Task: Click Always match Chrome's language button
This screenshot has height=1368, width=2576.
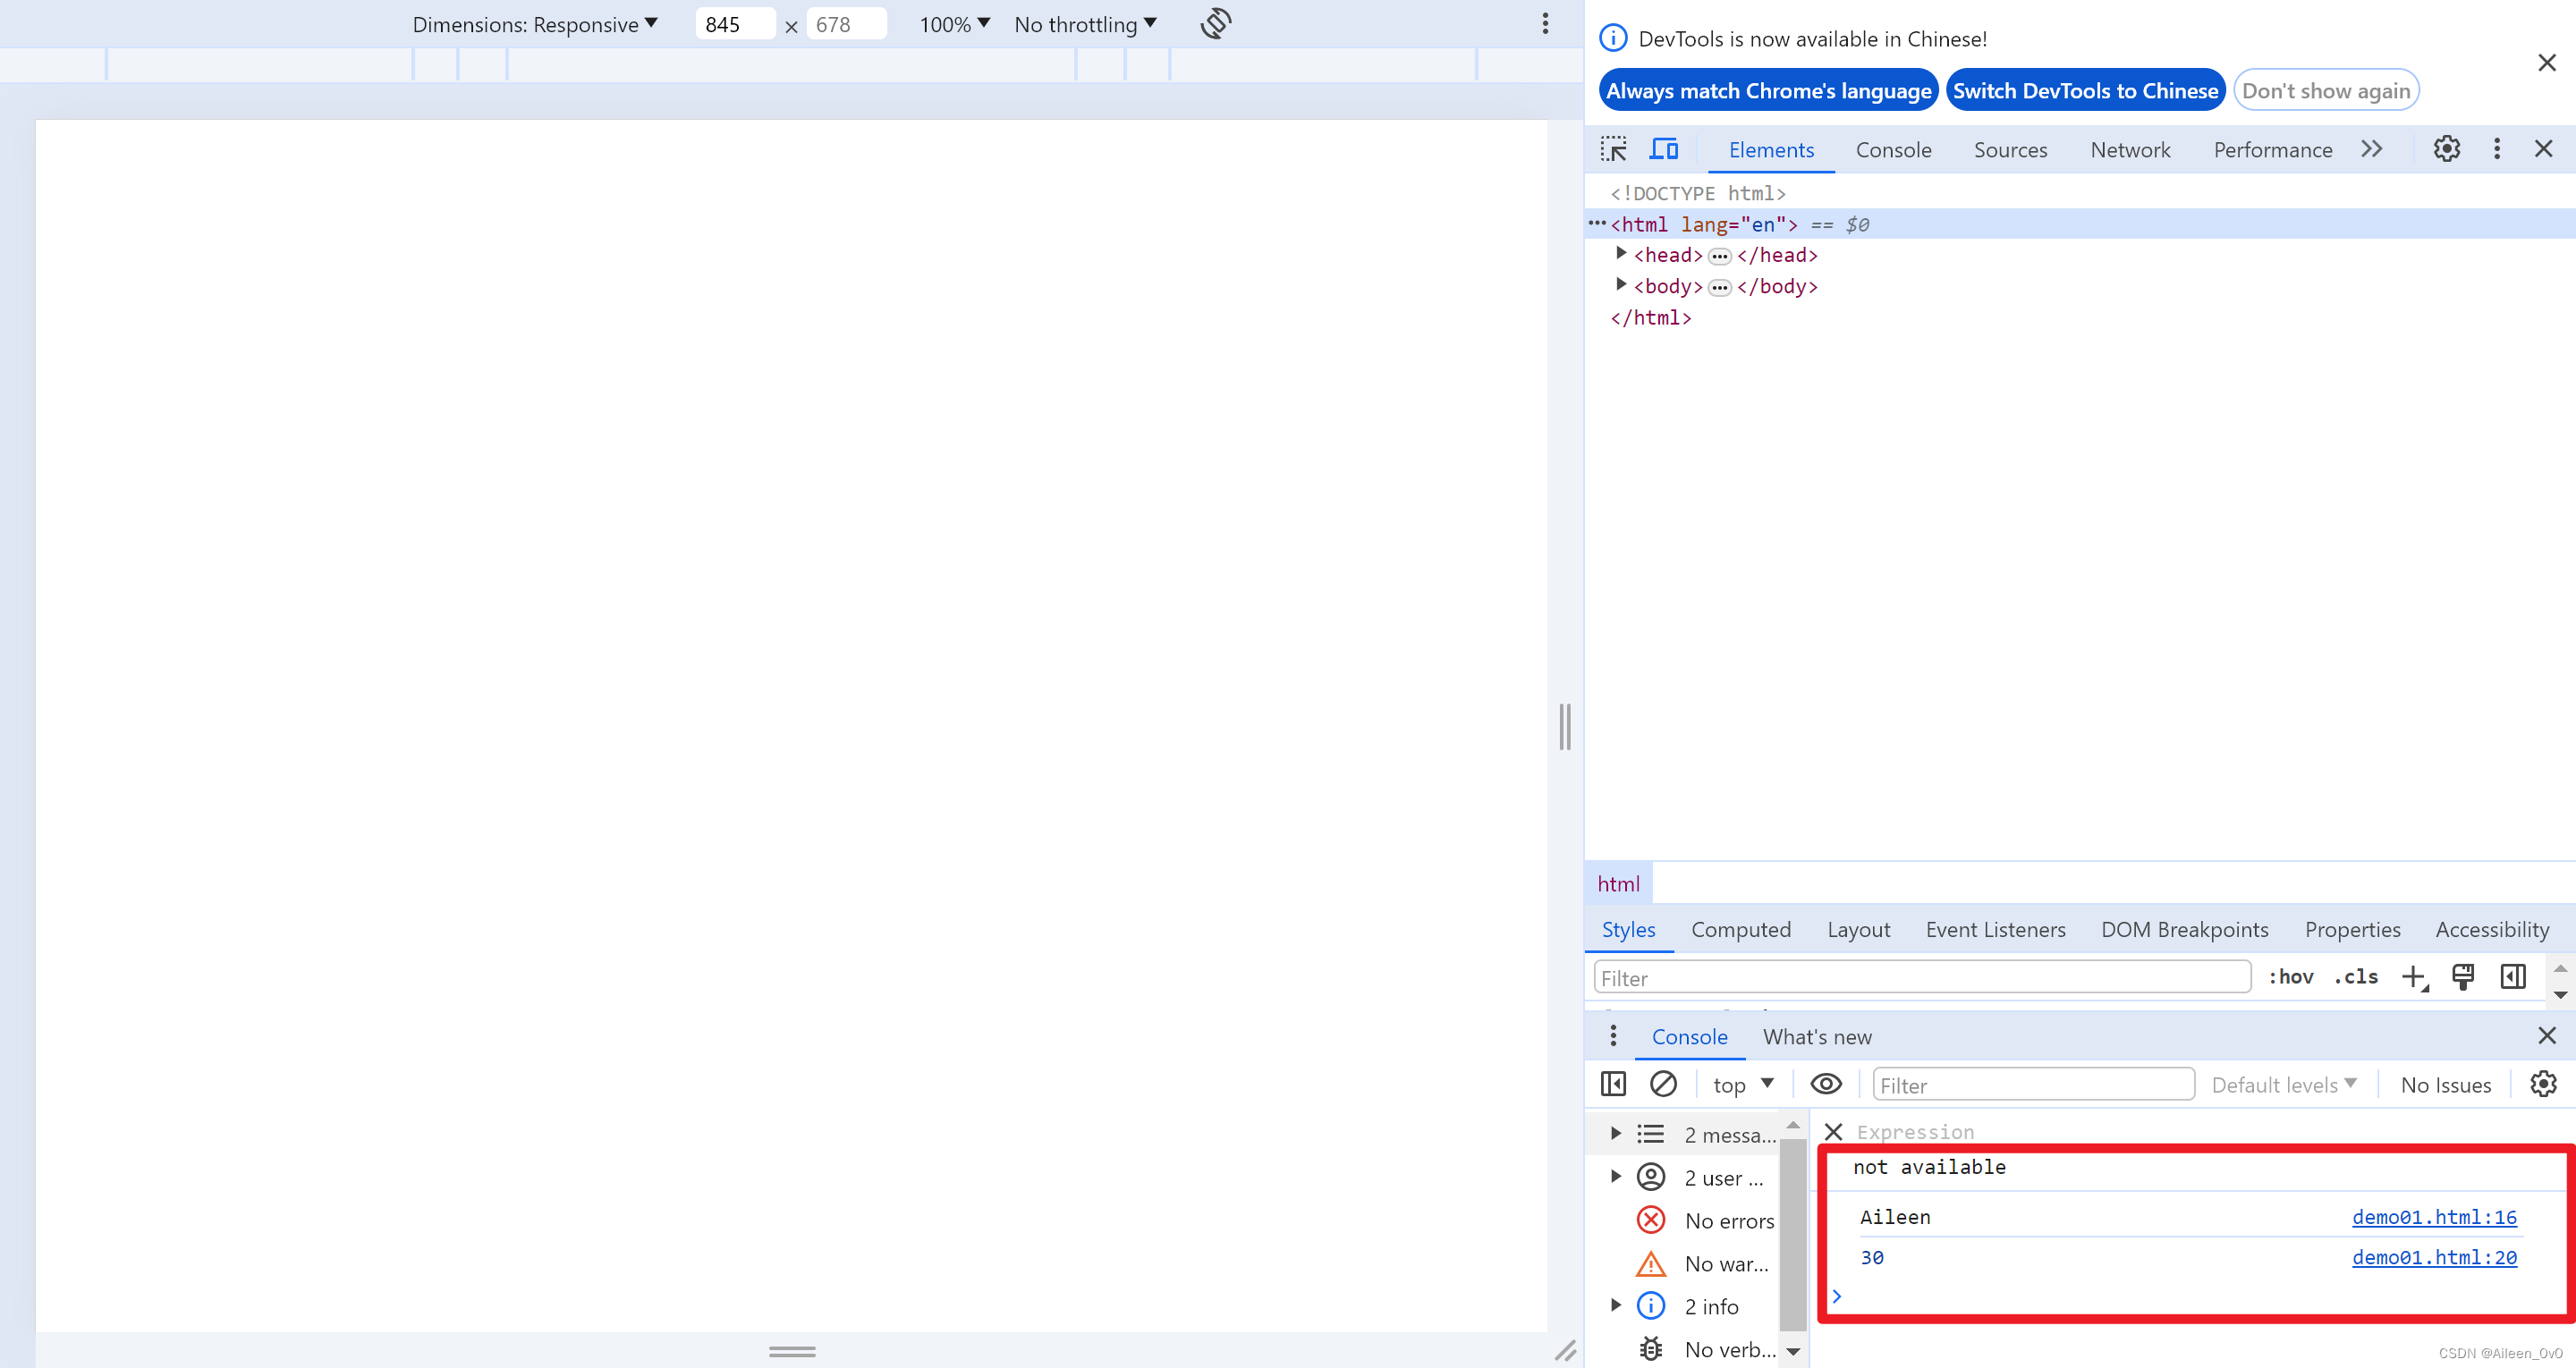Action: tap(1768, 90)
